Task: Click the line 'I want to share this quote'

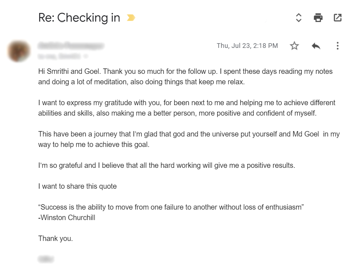Action: [x=77, y=186]
